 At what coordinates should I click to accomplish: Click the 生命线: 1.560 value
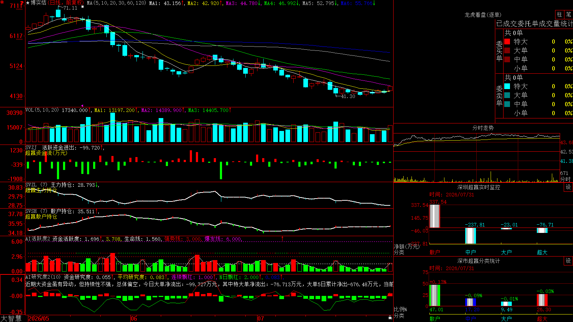click(x=143, y=239)
